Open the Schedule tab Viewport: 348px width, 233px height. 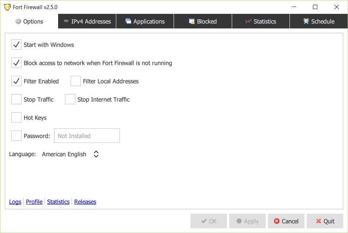click(319, 22)
